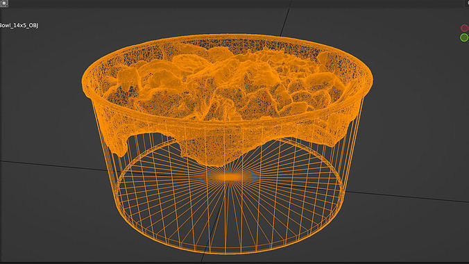
Task: Click the Bowl_14x5_OBJ object name label
Action: 19,26
